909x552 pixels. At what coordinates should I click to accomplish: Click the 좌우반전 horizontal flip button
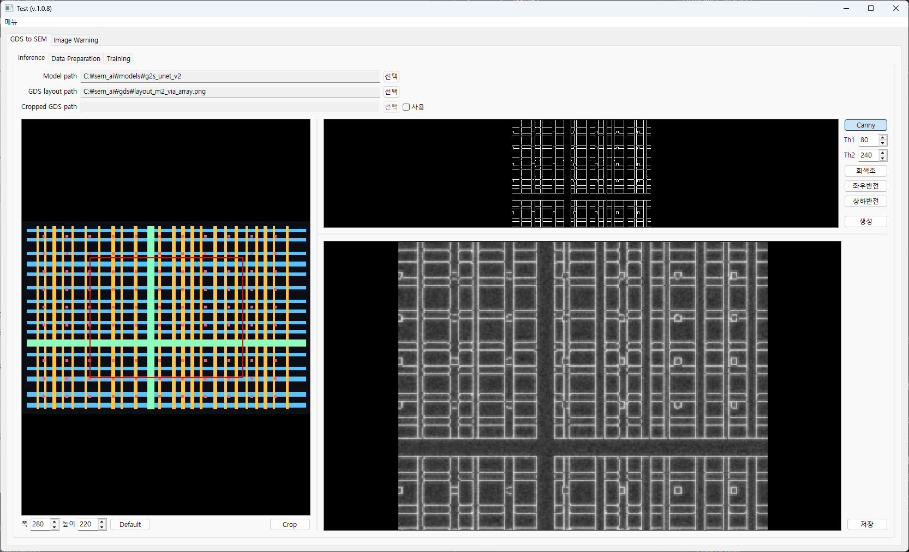point(865,186)
